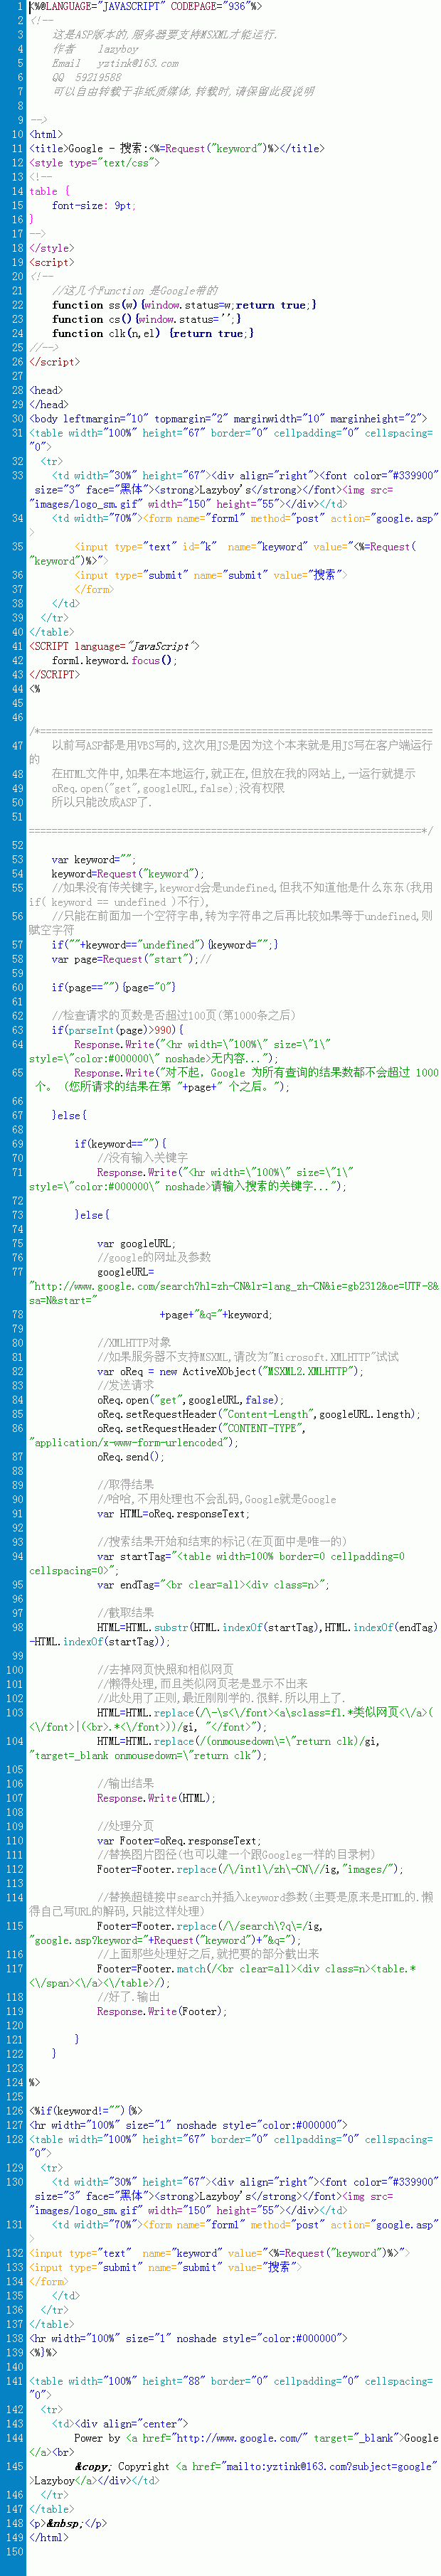The height and width of the screenshot is (2576, 441).
Task: Click line number 100 in the gutter
Action: [x=14, y=1670]
